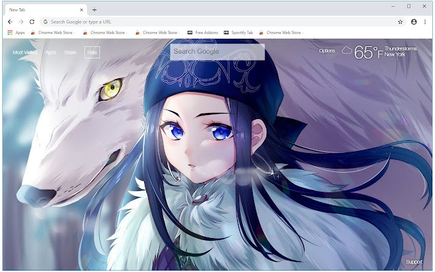Open a new tab with the plus button
Image resolution: width=435 pixels, height=272 pixels.
pyautogui.click(x=94, y=10)
